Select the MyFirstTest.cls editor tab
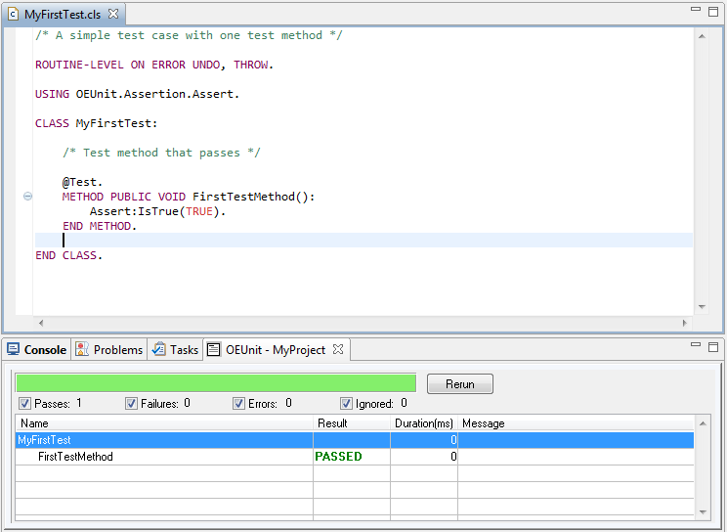This screenshot has height=532, width=727. (63, 15)
